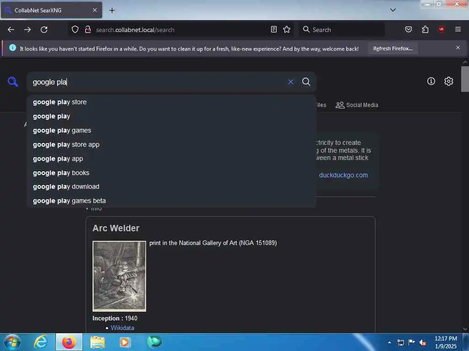Click the Refresh Firefox... button
Image resolution: width=469 pixels, height=351 pixels.
tap(393, 48)
